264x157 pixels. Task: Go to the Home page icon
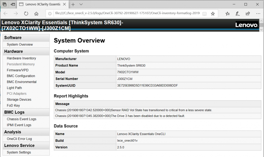tap(36, 14)
